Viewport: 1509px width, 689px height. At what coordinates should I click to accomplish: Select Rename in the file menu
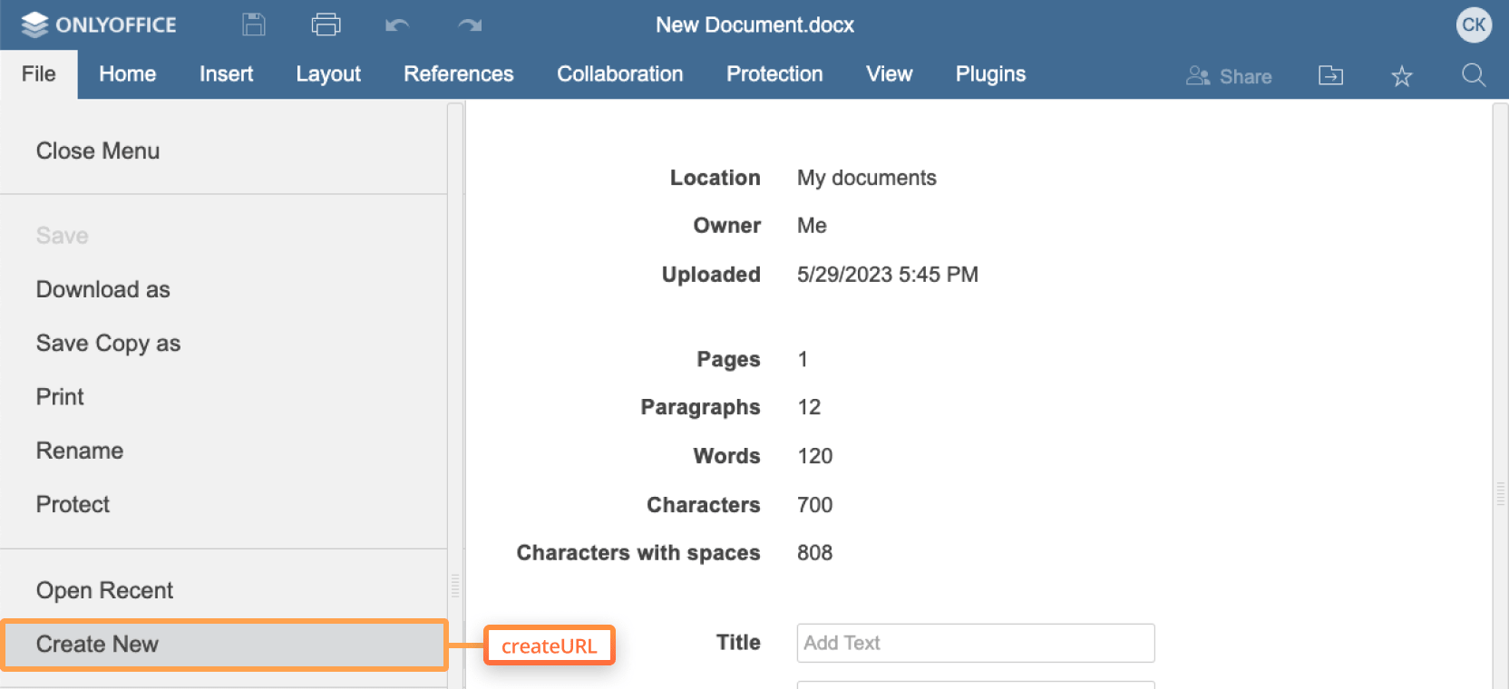point(223,451)
